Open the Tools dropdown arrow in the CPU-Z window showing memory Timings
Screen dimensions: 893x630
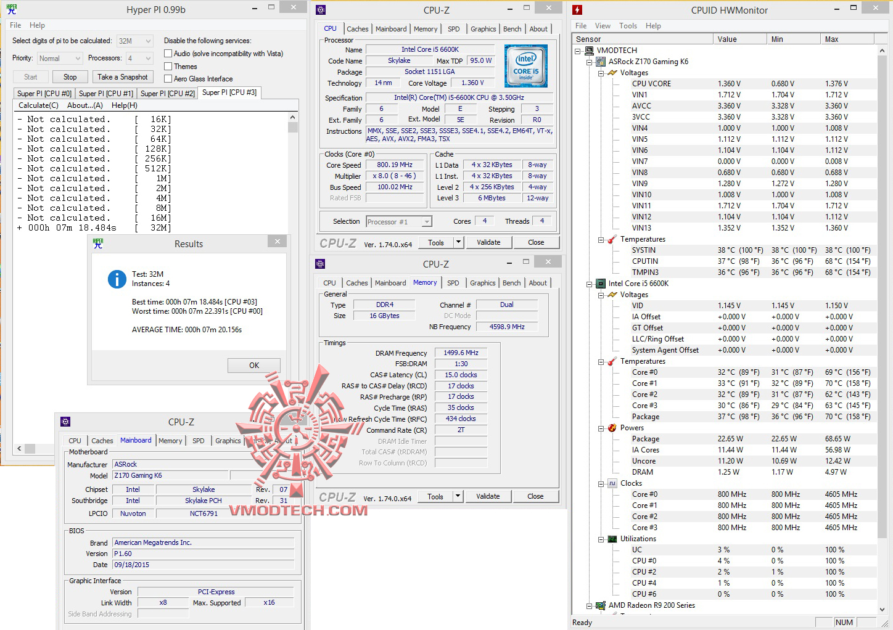point(458,496)
